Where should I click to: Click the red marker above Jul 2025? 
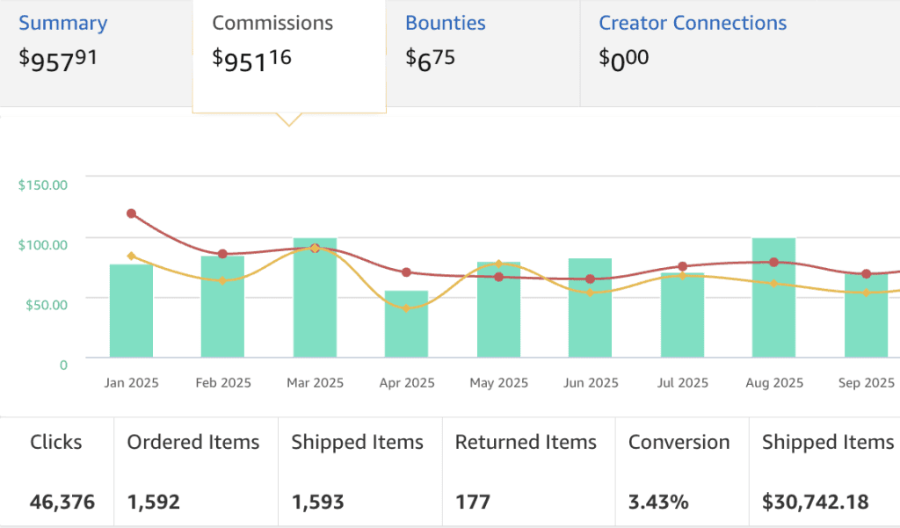(682, 264)
